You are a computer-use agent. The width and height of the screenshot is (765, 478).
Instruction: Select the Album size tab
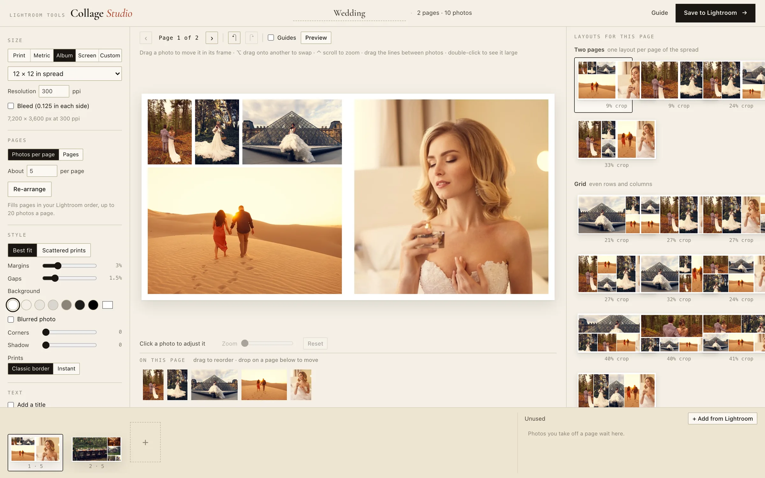coord(64,55)
